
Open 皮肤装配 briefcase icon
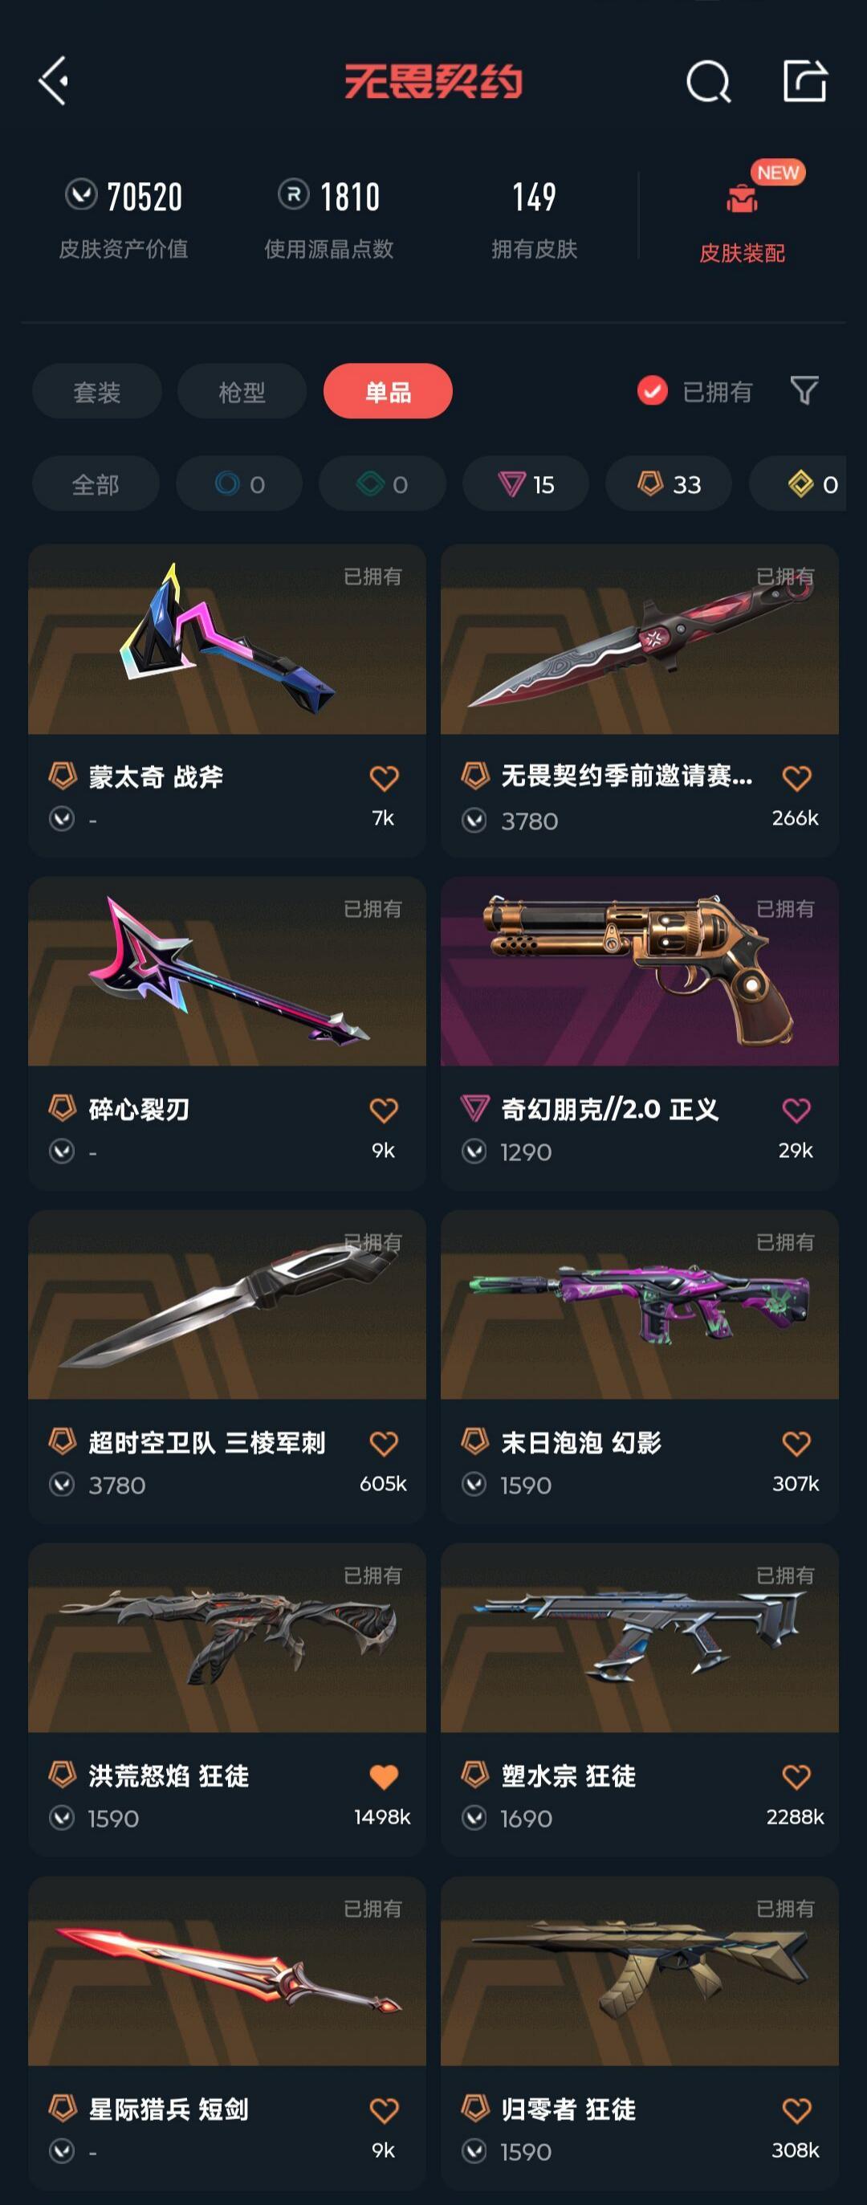[742, 198]
